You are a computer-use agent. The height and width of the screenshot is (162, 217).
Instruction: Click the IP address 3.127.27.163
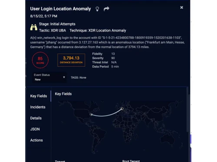coord(89,42)
